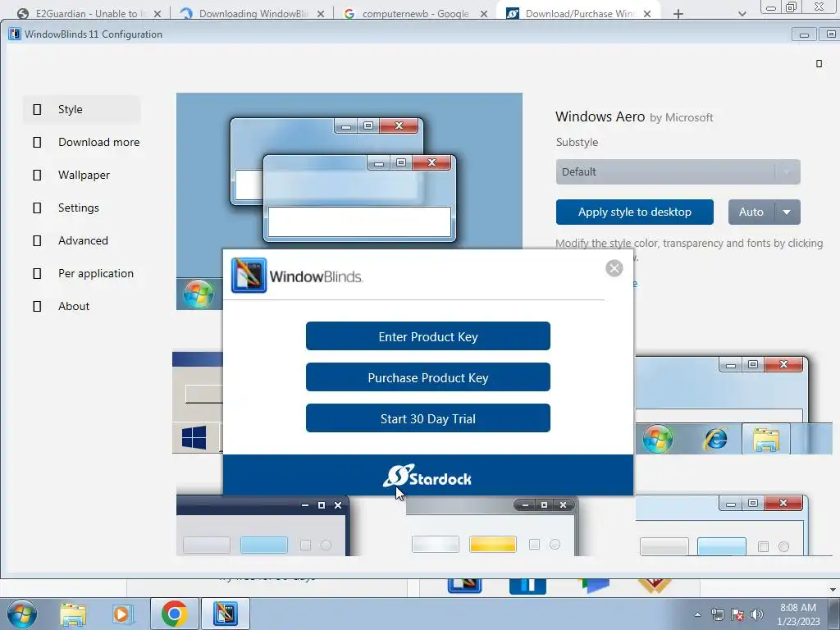Screen dimensions: 840x630
Task: Click the WindowBlinds logo icon in dialog
Action: pyautogui.click(x=249, y=276)
